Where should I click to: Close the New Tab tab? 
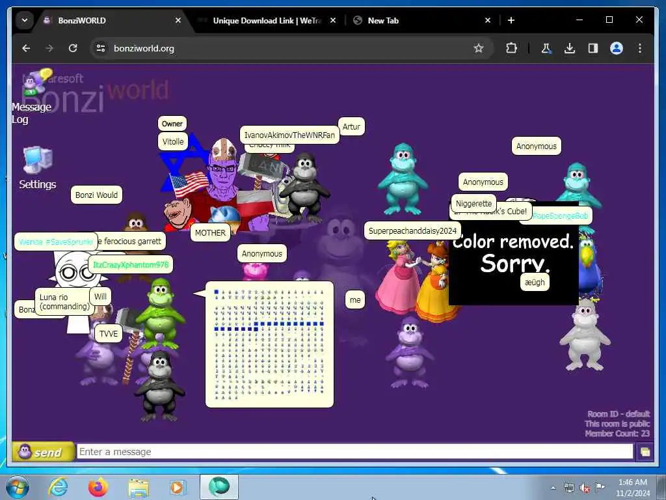pos(488,20)
